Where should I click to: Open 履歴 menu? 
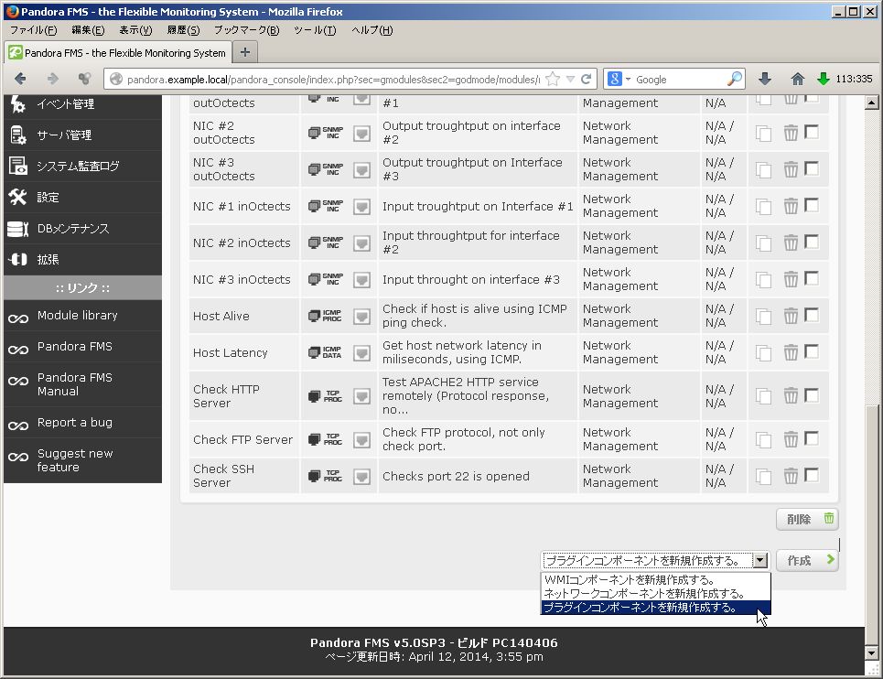click(183, 30)
